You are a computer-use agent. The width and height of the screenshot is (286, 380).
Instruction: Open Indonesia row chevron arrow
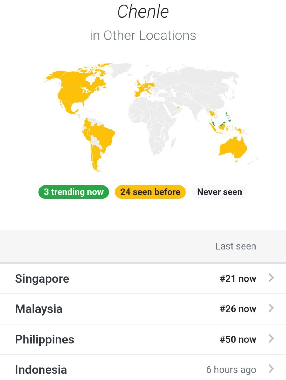(271, 369)
